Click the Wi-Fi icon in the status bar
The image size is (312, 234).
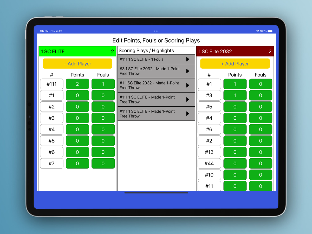coord(258,31)
